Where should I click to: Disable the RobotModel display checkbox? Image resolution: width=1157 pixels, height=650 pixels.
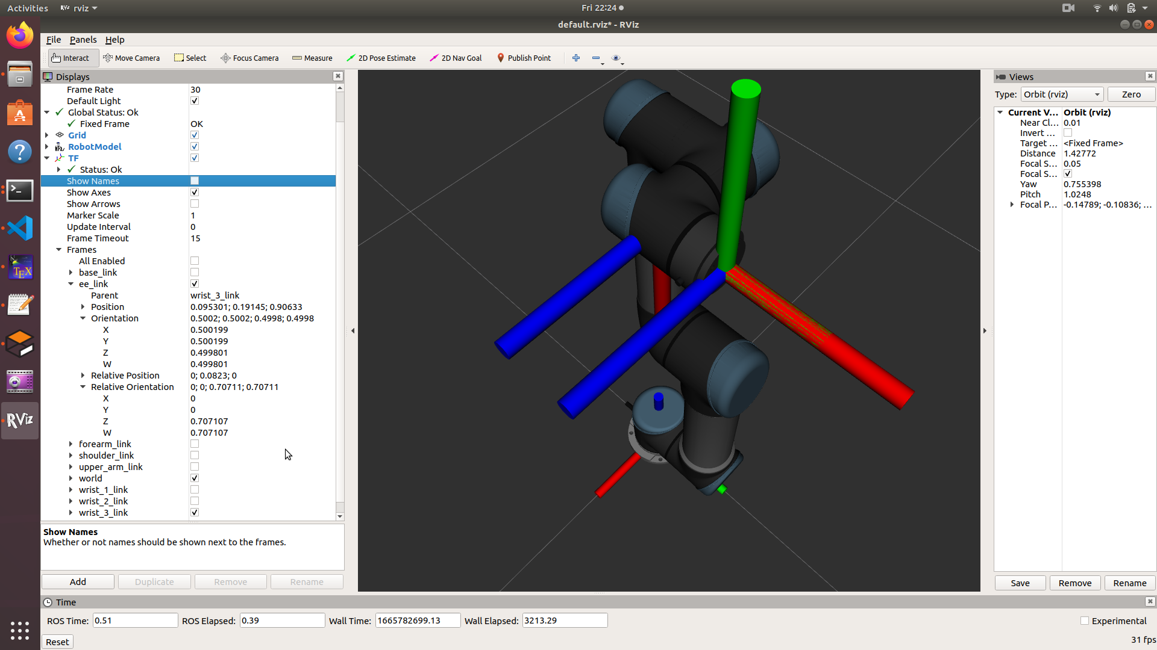[195, 147]
